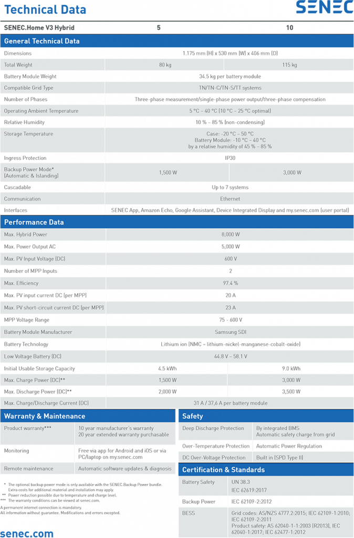Screen dimensions: 354x538
Task: Click the '8,000 W' max hybrid power value
Action: tap(230, 235)
